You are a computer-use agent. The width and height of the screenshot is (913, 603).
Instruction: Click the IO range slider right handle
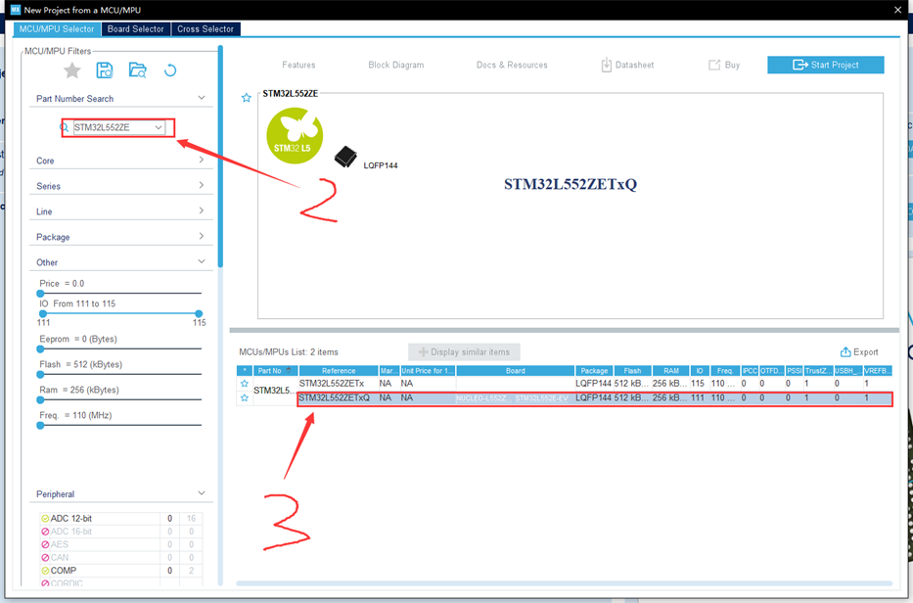coord(199,314)
